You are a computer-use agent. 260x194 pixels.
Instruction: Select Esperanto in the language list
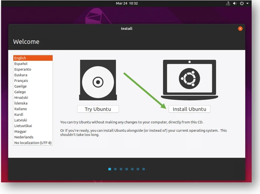pyautogui.click(x=33, y=69)
